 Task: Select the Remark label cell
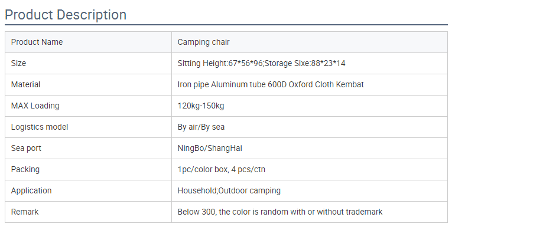click(x=88, y=212)
